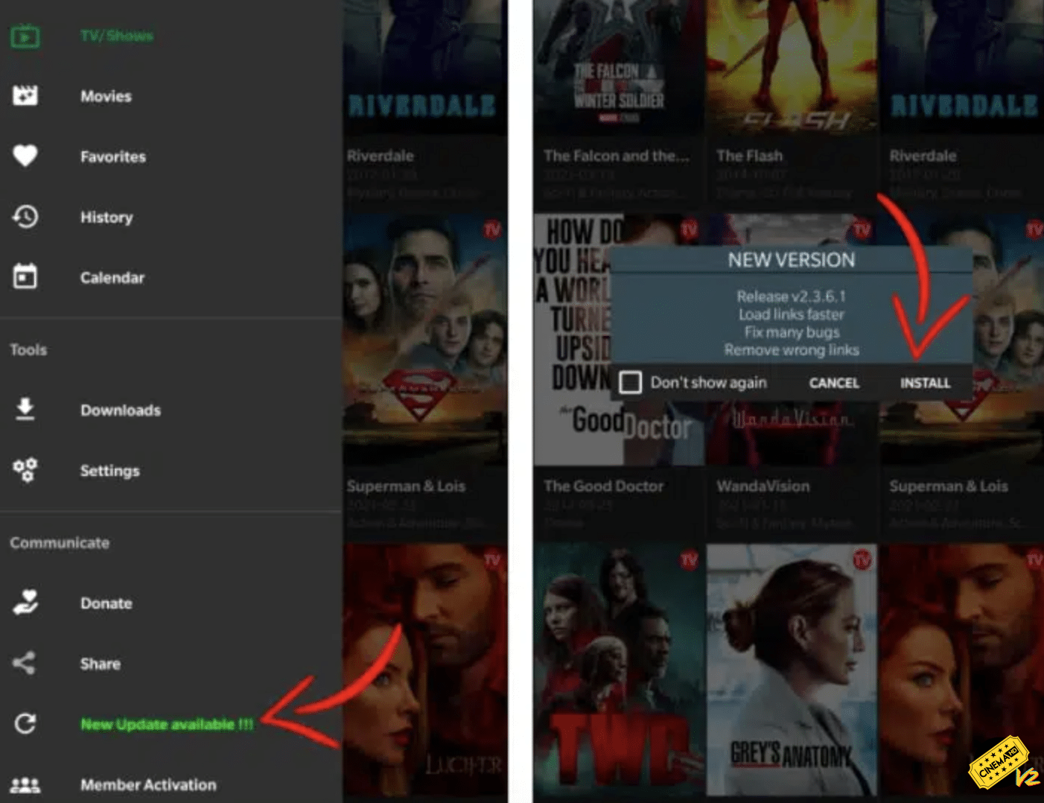Open The Flash poster

coord(792,67)
